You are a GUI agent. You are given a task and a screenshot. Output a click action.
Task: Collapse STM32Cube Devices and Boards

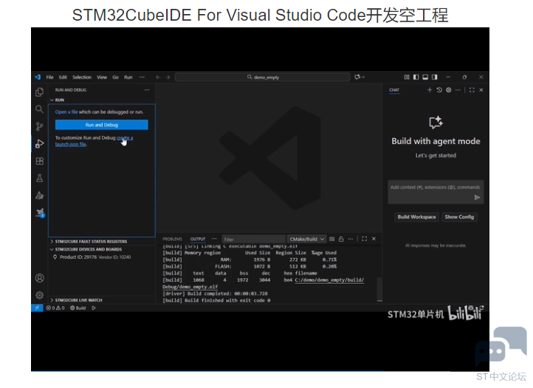tap(102, 249)
